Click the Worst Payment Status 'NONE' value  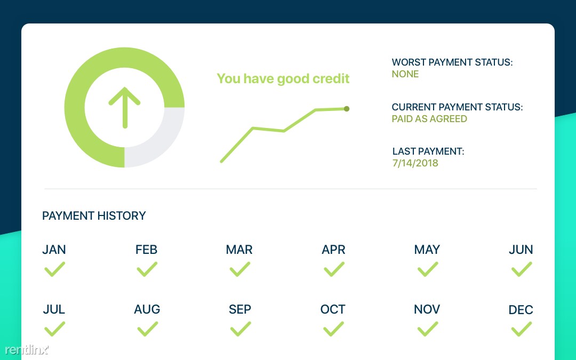(405, 74)
